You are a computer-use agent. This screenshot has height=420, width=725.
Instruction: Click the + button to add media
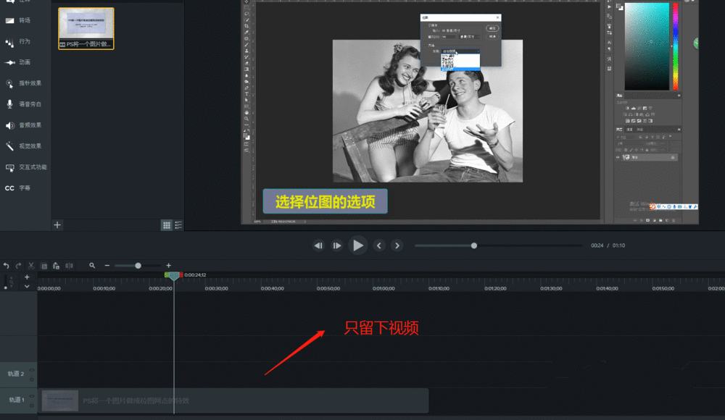pos(57,224)
